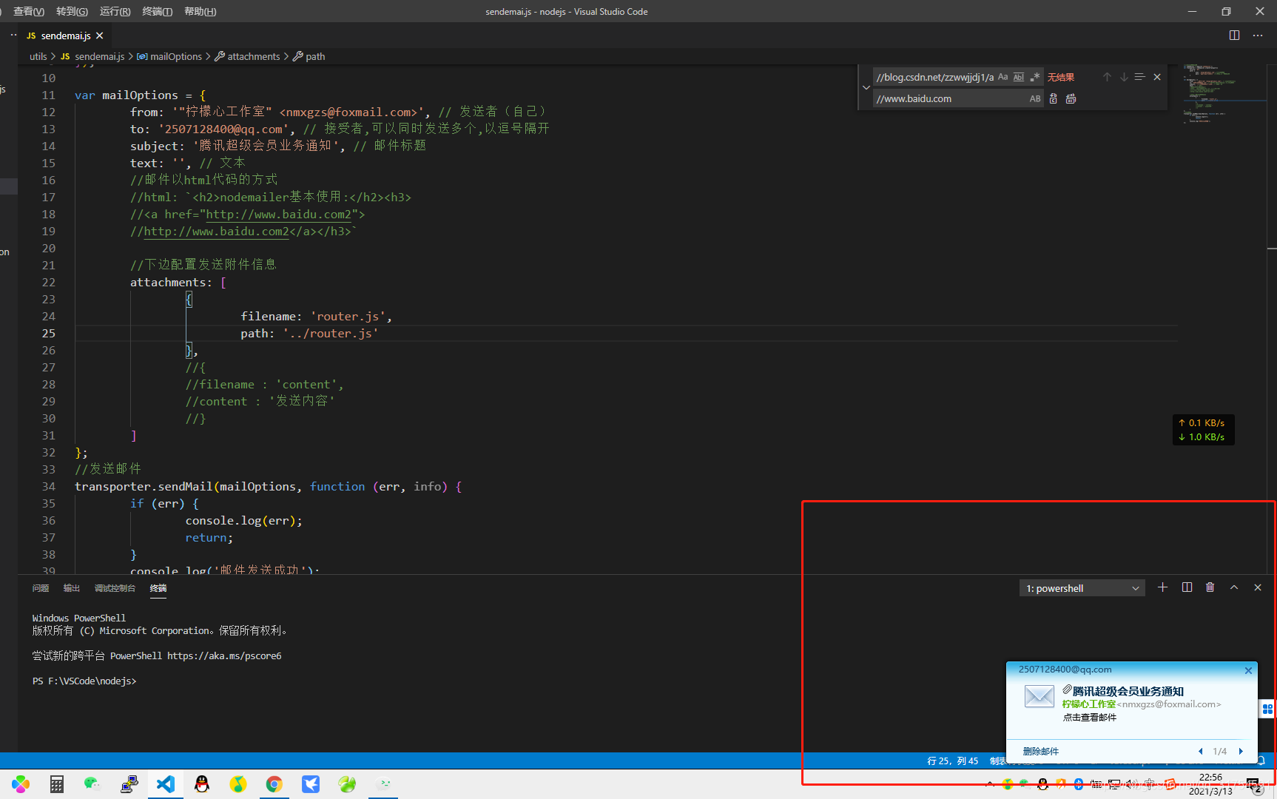The image size is (1277, 799).
Task: Click the filename 'router.js' string
Action: tap(348, 317)
